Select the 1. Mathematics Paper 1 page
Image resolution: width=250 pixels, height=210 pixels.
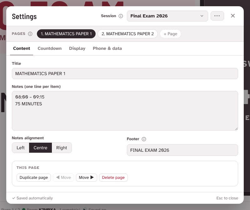[66, 34]
